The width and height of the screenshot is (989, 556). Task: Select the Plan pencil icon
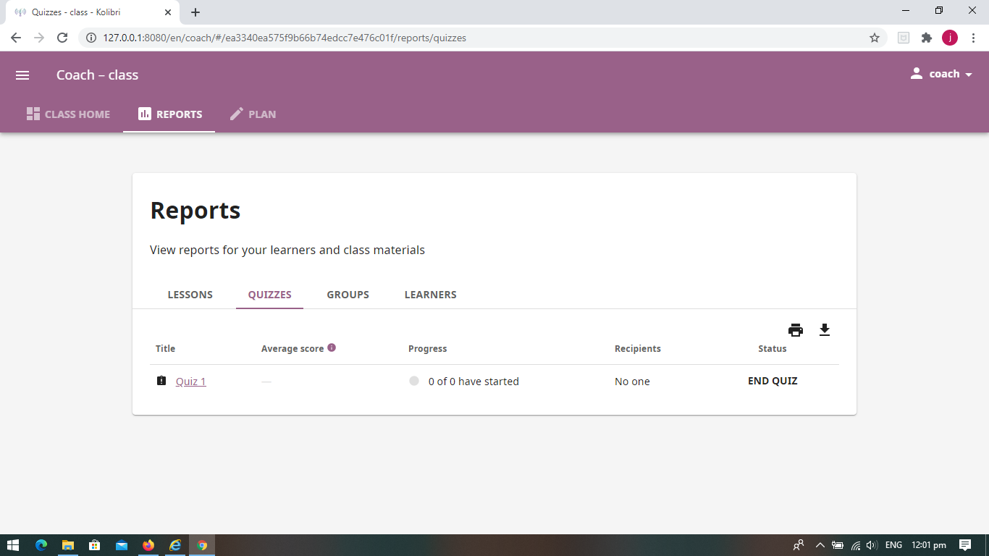[x=235, y=113]
